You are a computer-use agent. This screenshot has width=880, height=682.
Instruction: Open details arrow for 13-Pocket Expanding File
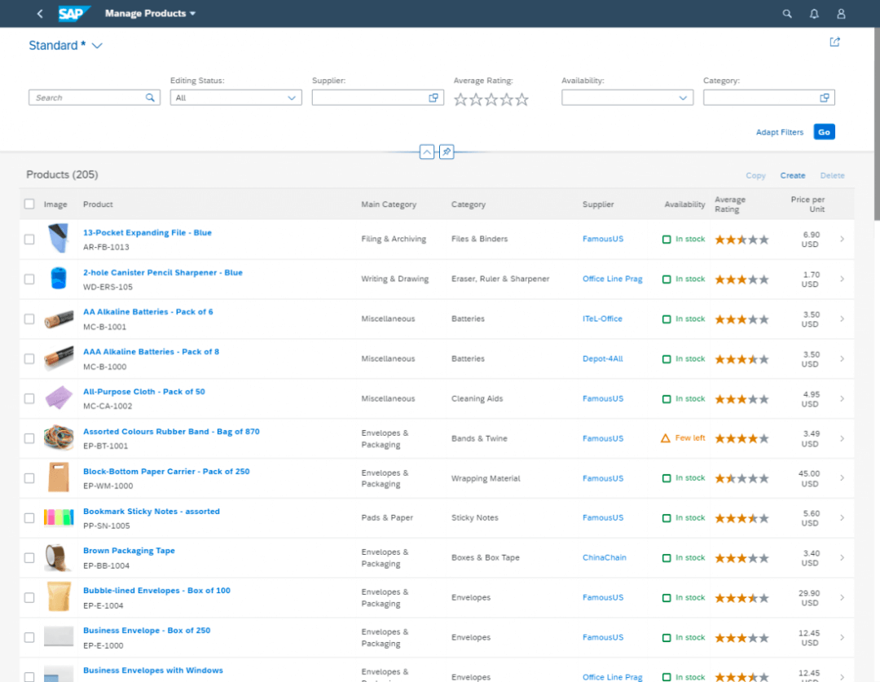tap(842, 239)
